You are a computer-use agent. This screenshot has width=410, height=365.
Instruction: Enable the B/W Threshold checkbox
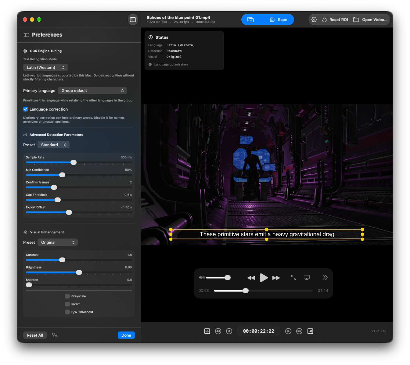(x=67, y=312)
